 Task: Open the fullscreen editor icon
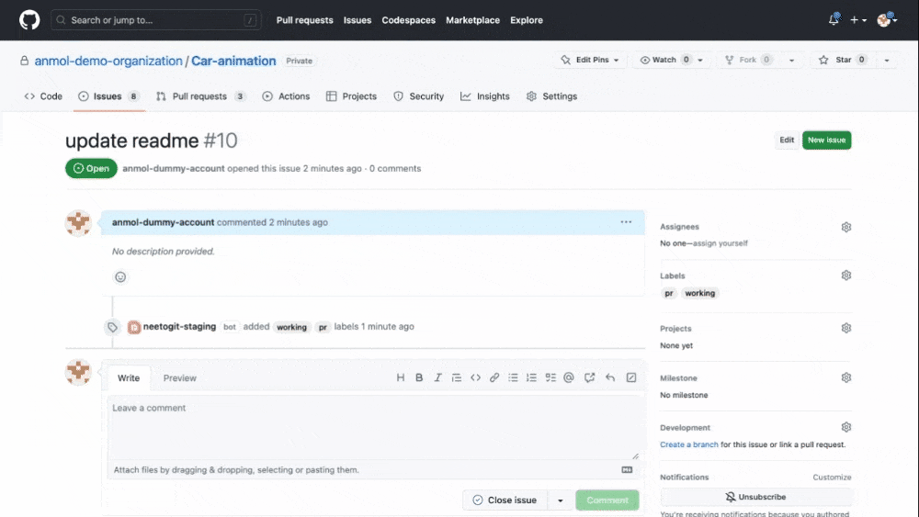(x=631, y=377)
